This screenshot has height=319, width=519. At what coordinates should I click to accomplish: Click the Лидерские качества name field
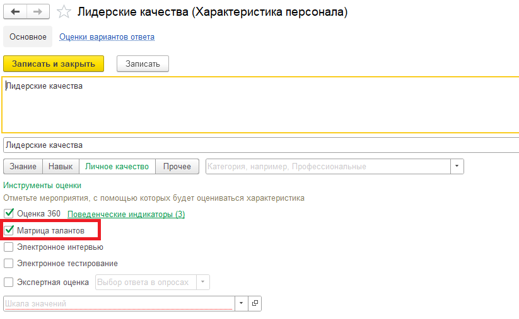252,145
